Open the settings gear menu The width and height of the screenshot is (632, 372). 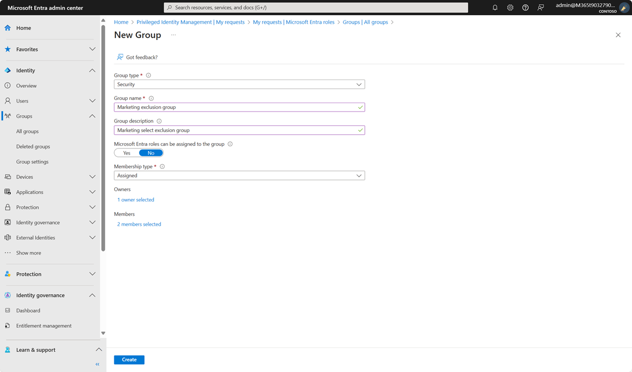tap(510, 7)
